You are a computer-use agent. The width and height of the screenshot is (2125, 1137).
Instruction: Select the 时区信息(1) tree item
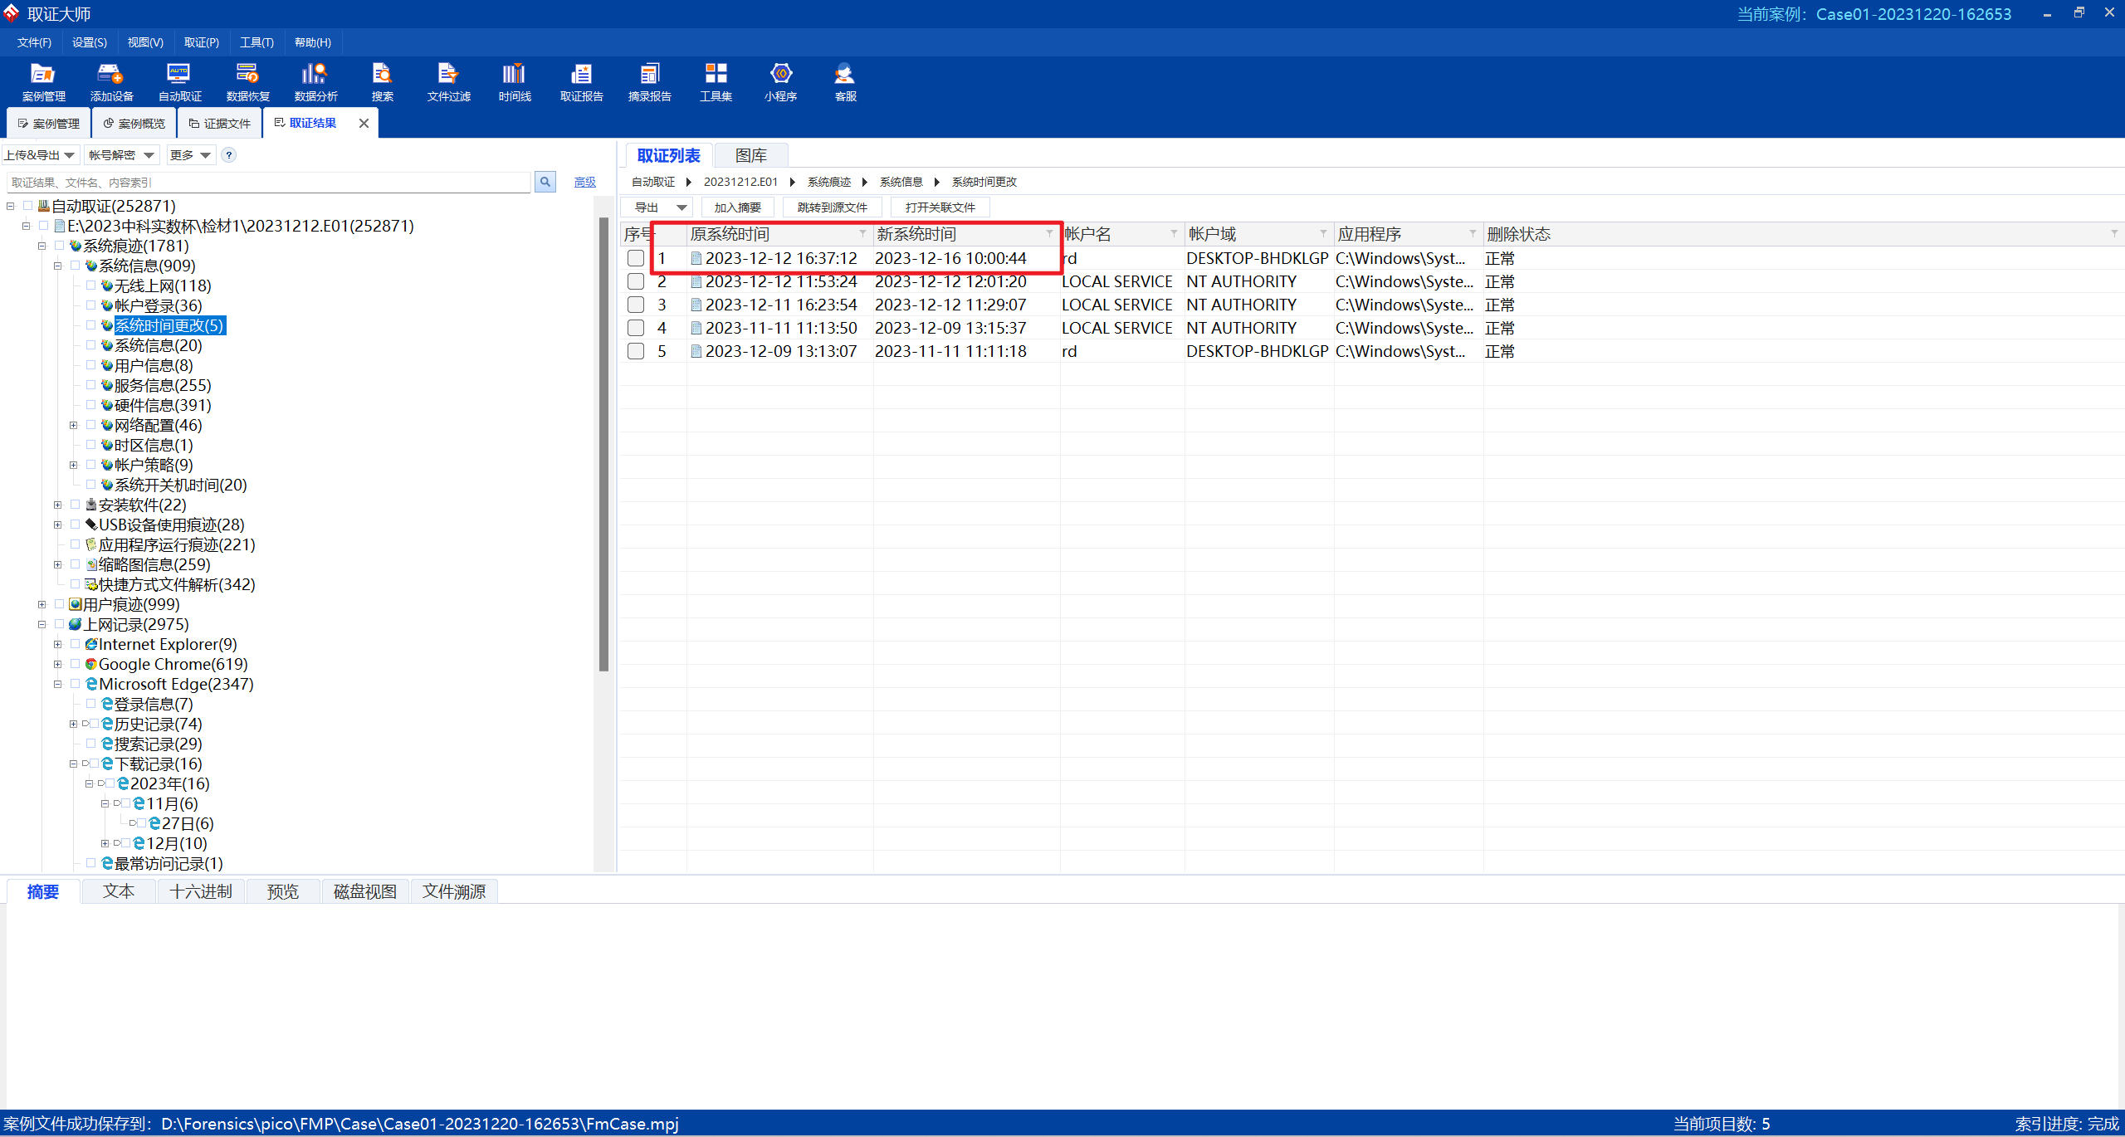point(154,445)
